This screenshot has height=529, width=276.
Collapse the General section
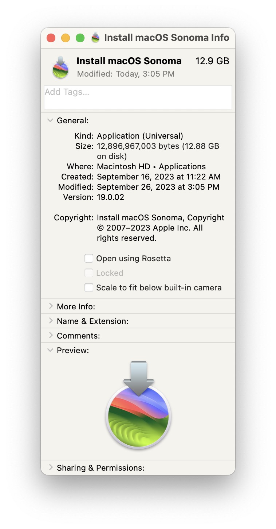click(x=51, y=121)
